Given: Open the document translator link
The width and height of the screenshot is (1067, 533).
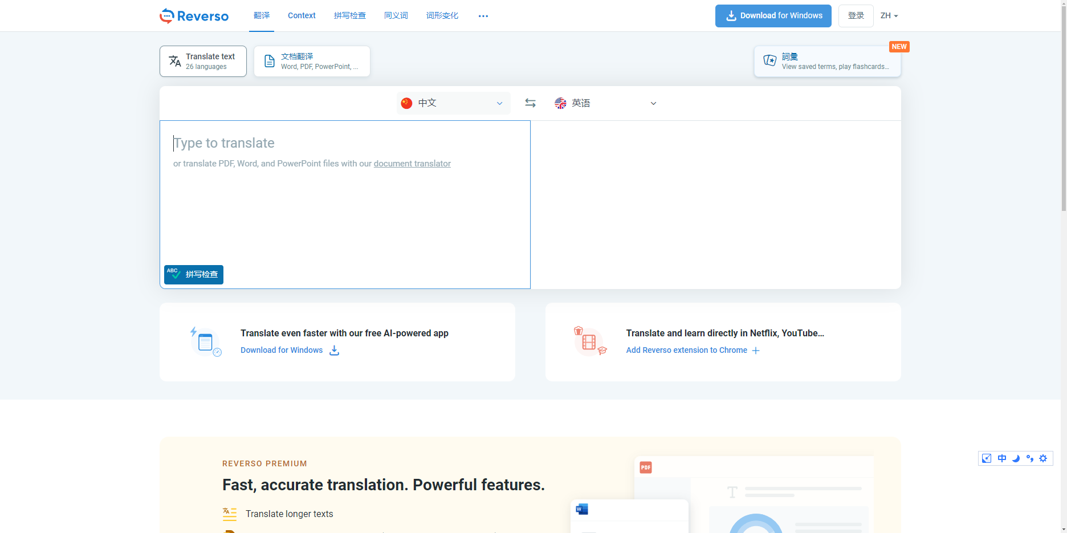Looking at the screenshot, I should point(412,164).
